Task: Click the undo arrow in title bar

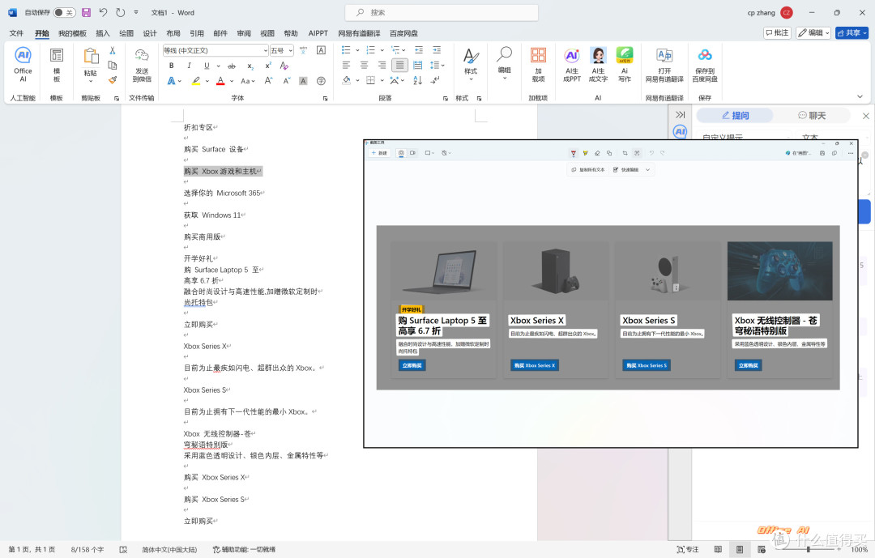Action: 103,12
